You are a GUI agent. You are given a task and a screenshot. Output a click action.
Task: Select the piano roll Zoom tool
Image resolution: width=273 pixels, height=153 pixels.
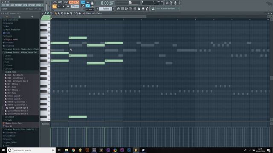(77, 13)
